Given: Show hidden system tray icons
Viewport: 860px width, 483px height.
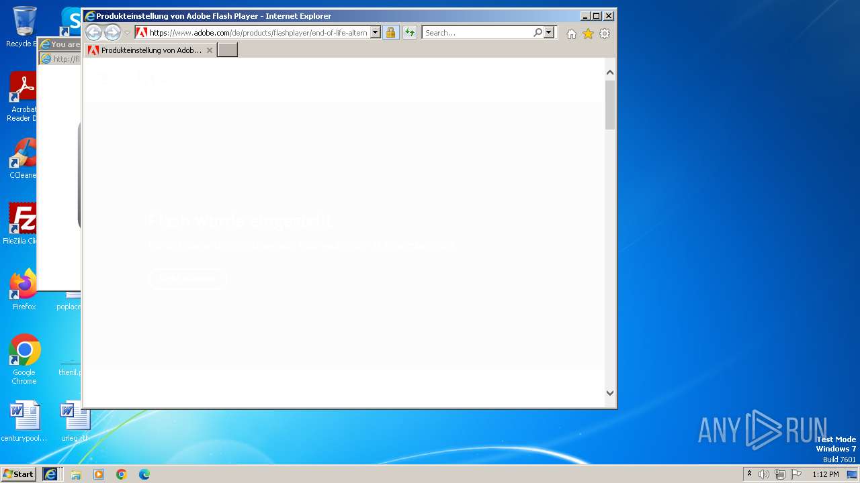Looking at the screenshot, I should [x=749, y=474].
